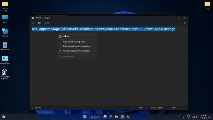Click Windows (CRLF) line ending indicator
Image resolution: width=213 pixels, height=120 pixels.
(156, 108)
